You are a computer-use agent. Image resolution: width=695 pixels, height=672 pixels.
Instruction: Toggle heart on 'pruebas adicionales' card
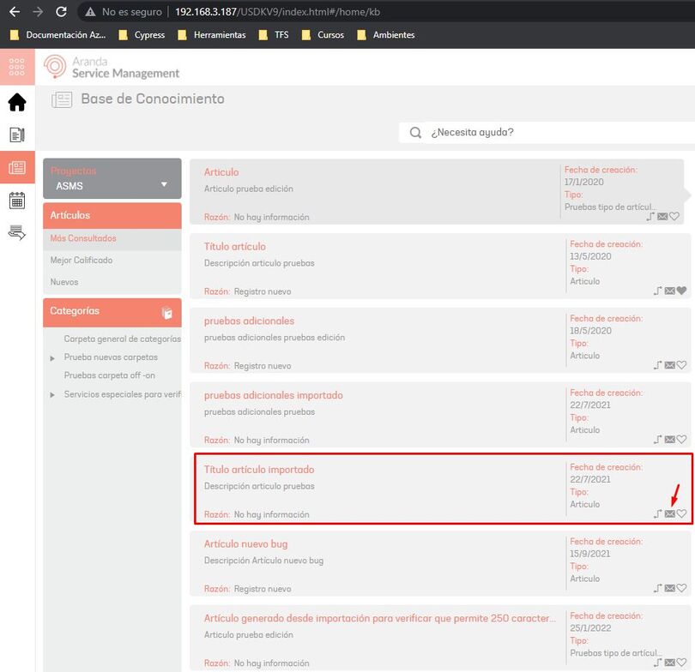[x=682, y=365]
